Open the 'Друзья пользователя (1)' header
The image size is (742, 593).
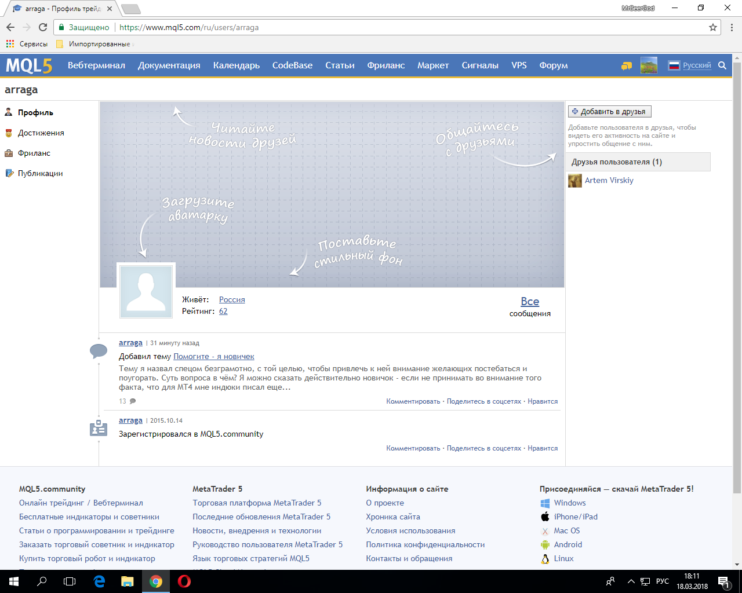pos(638,162)
